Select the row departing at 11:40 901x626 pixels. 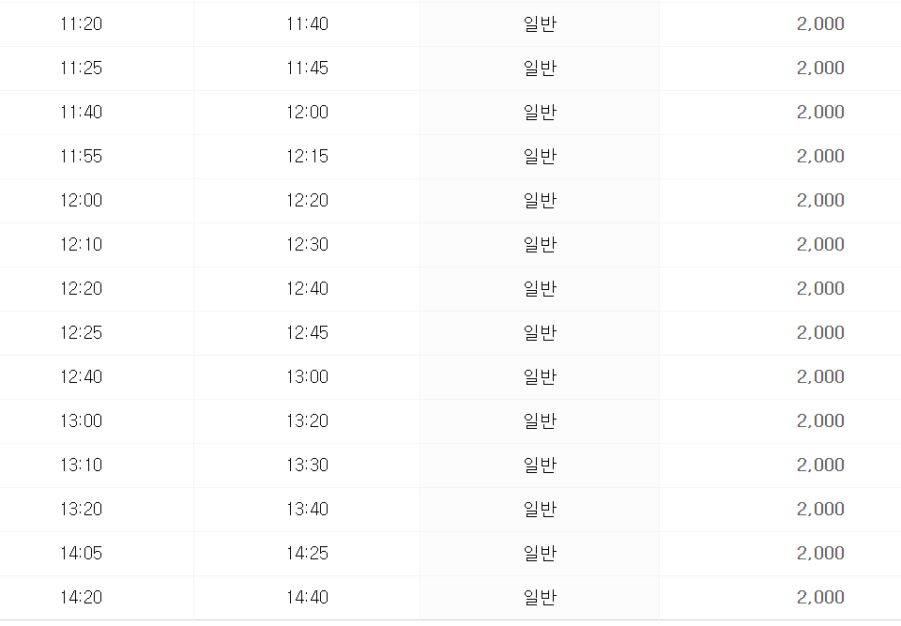(450, 112)
